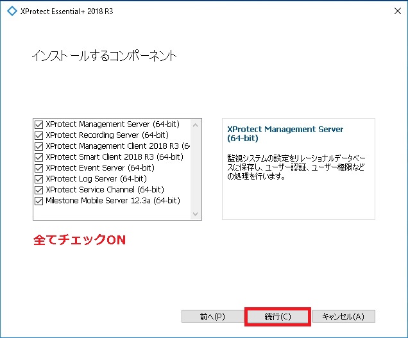Toggle Milestone Mobile Server 12.3a checkbox
Viewport: 408px width, 338px height.
[38, 201]
